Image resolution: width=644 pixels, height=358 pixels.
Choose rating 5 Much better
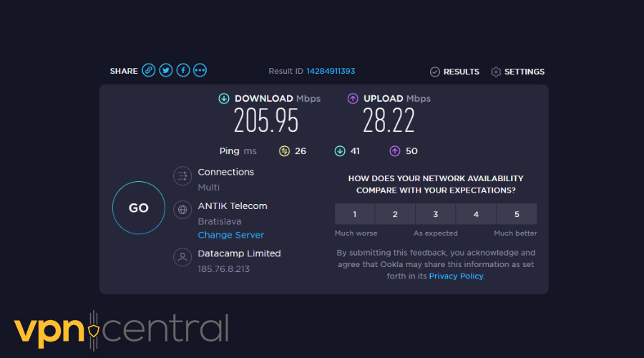(x=517, y=214)
